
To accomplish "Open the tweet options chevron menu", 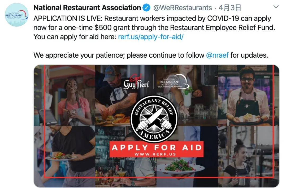I will coord(276,7).
